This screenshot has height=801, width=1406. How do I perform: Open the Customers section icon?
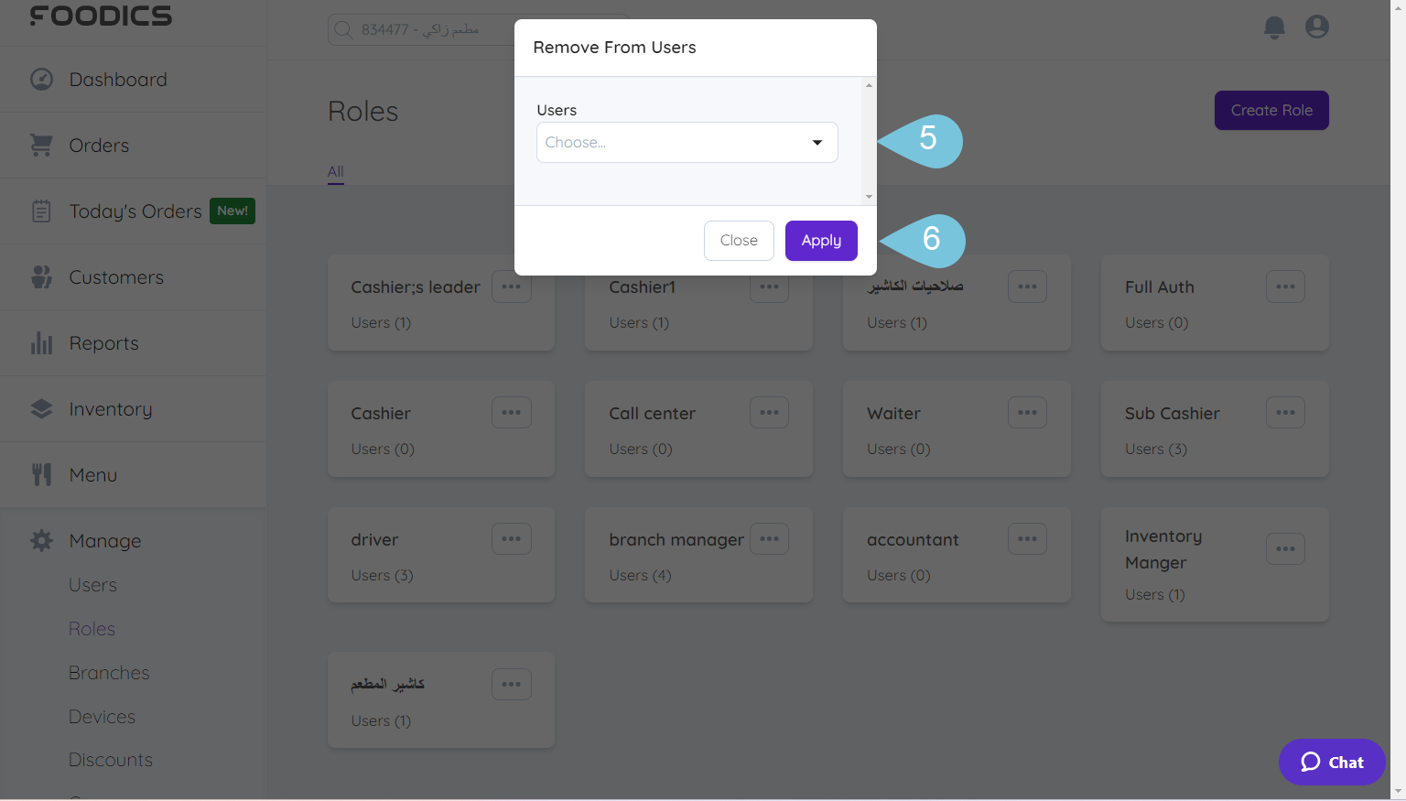coord(41,276)
